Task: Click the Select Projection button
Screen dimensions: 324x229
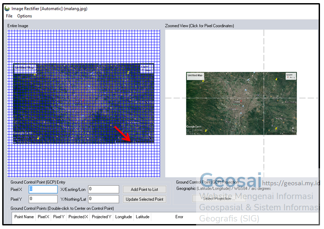Action: tap(219, 199)
